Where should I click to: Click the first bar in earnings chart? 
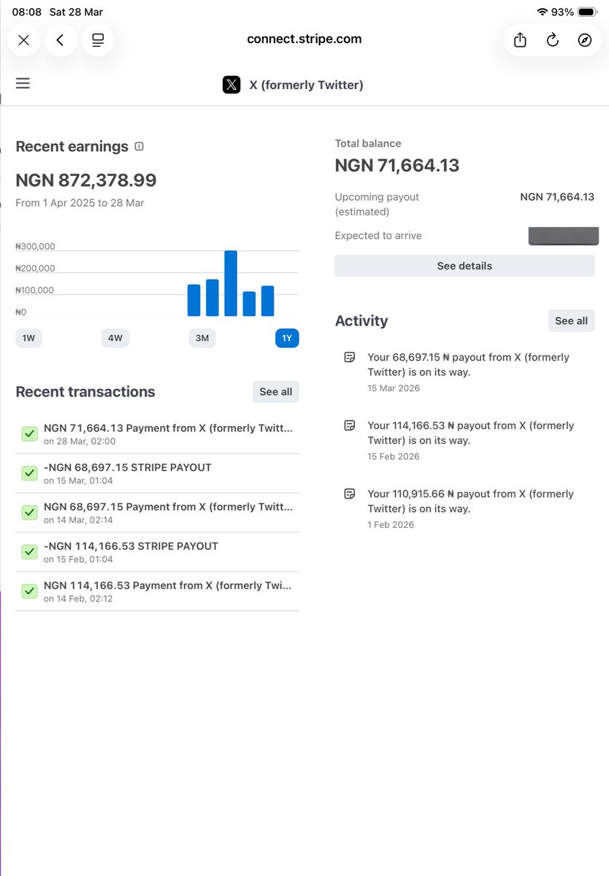coord(194,300)
